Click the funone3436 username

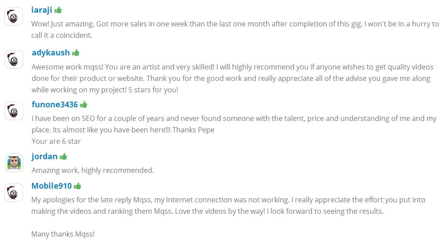[55, 105]
